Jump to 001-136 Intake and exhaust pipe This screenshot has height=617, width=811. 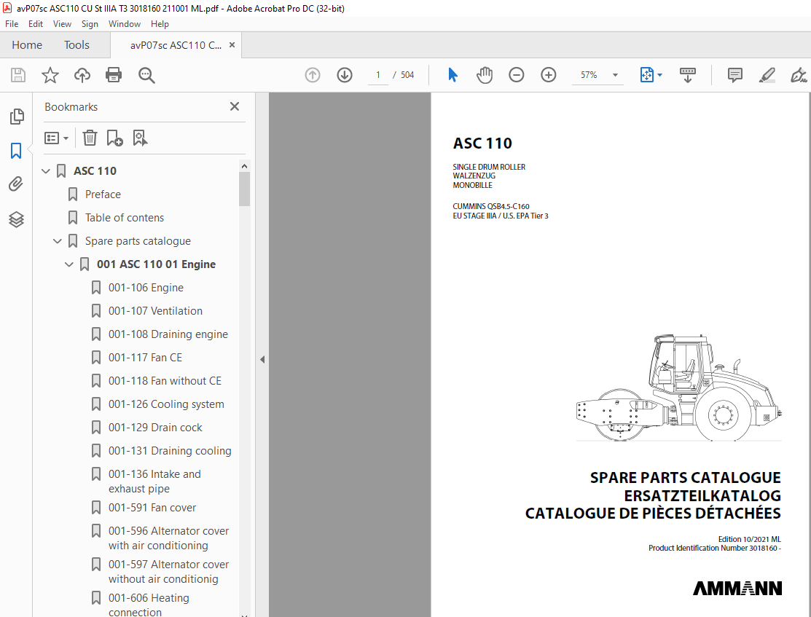pos(154,482)
